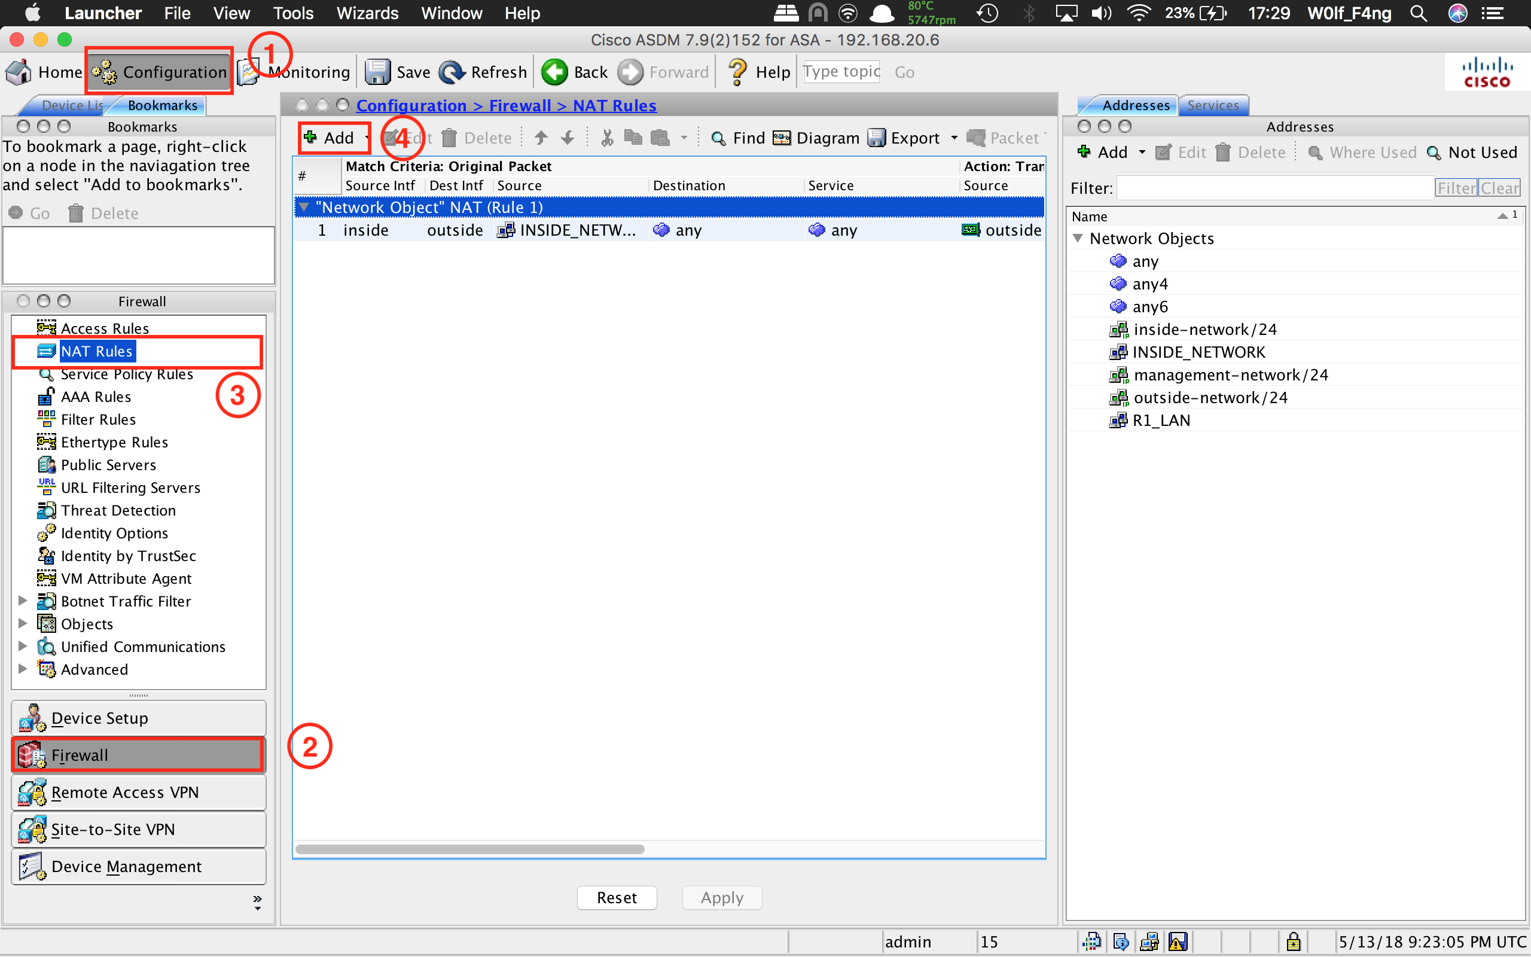1531x957 pixels.
Task: Click the Reset button
Action: coord(616,898)
